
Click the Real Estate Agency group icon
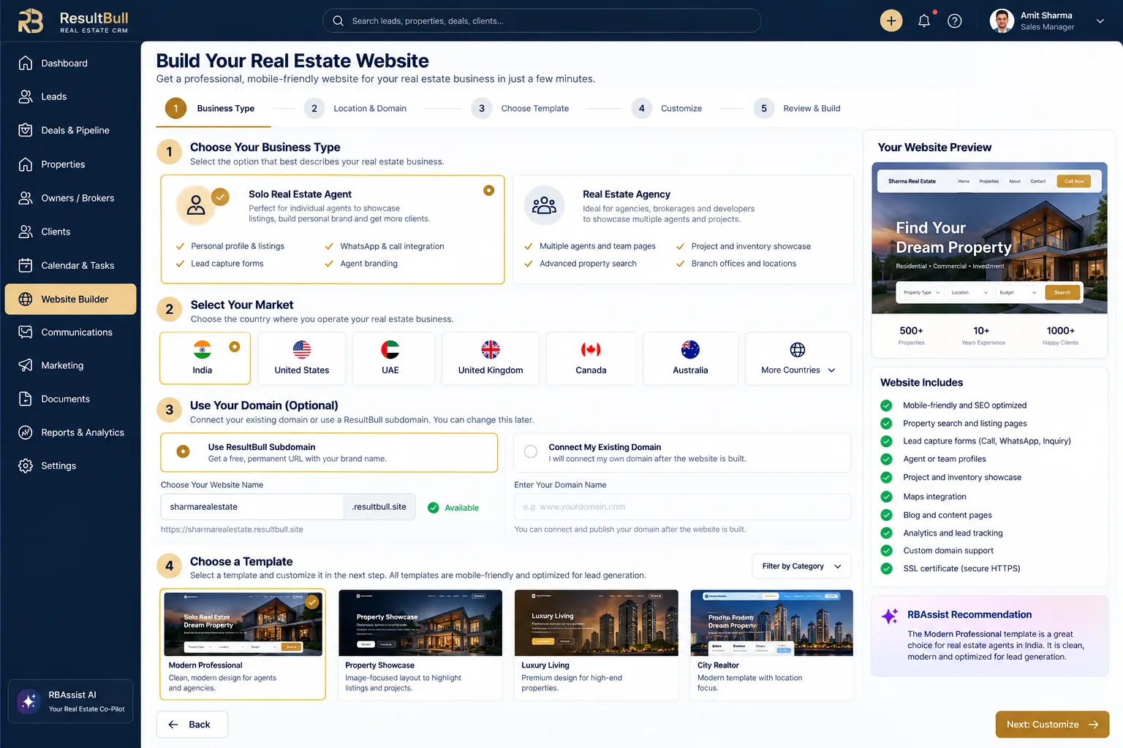[x=544, y=205]
